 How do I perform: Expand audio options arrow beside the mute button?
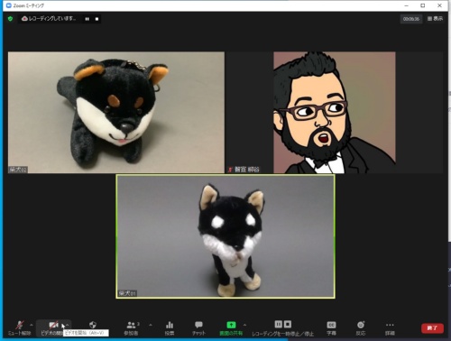(32, 325)
